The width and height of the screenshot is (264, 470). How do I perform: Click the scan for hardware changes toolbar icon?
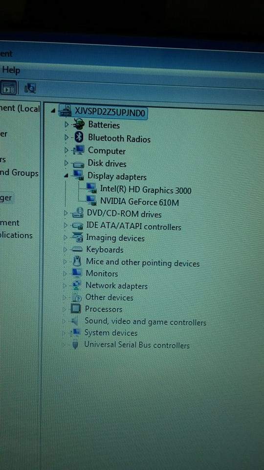30,88
